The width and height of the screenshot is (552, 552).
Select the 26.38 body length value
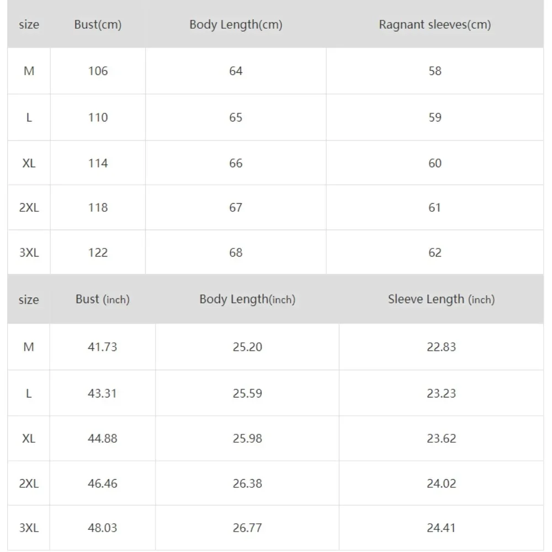pos(247,483)
